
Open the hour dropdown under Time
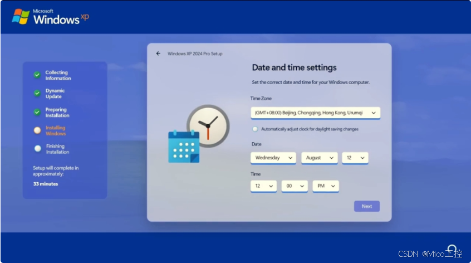coord(263,186)
